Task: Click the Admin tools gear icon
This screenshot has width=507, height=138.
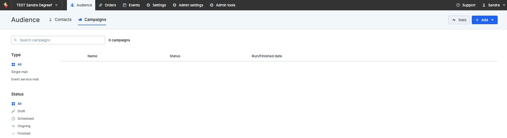Action: pos(211,5)
